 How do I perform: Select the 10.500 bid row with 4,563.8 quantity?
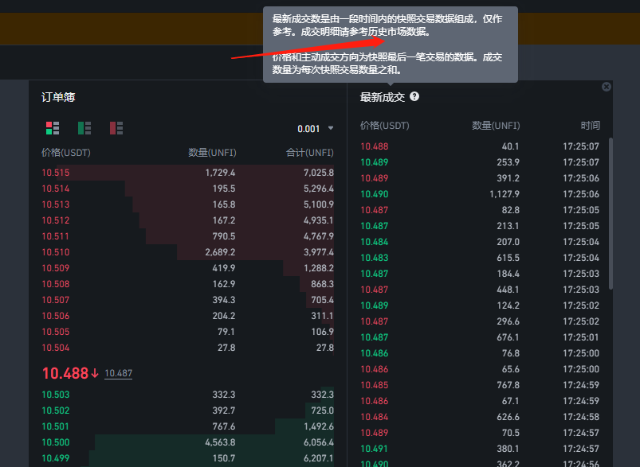point(187,442)
